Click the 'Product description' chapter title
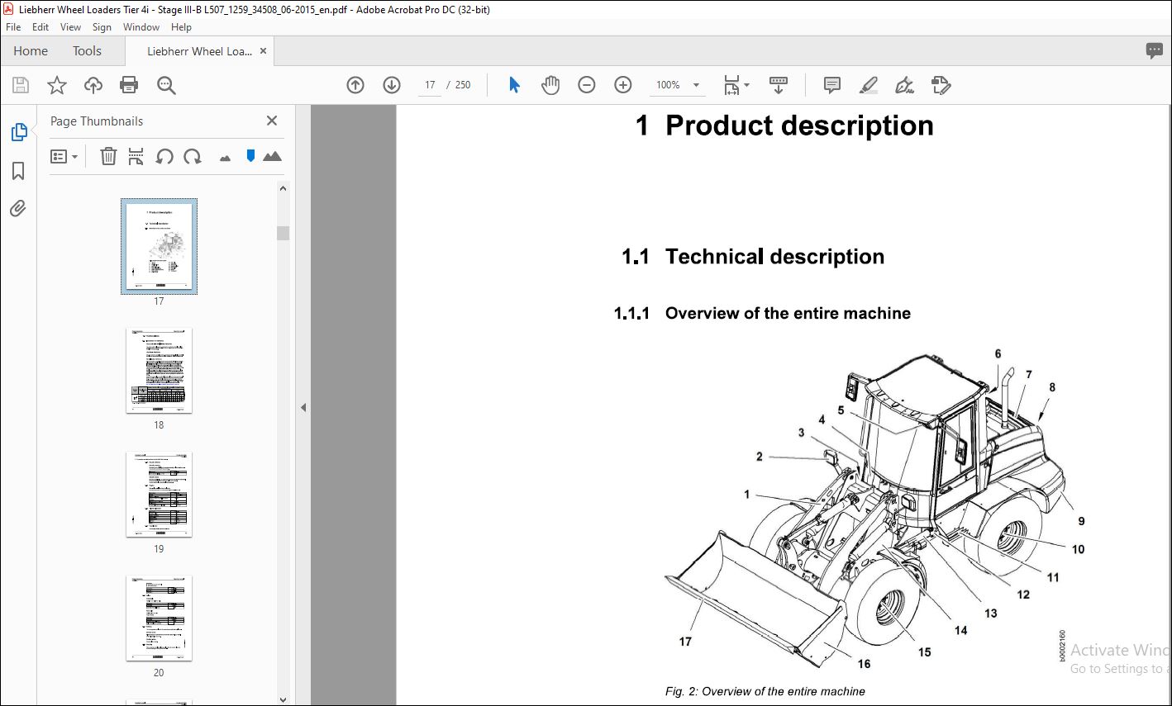This screenshot has height=706, width=1172. (799, 126)
